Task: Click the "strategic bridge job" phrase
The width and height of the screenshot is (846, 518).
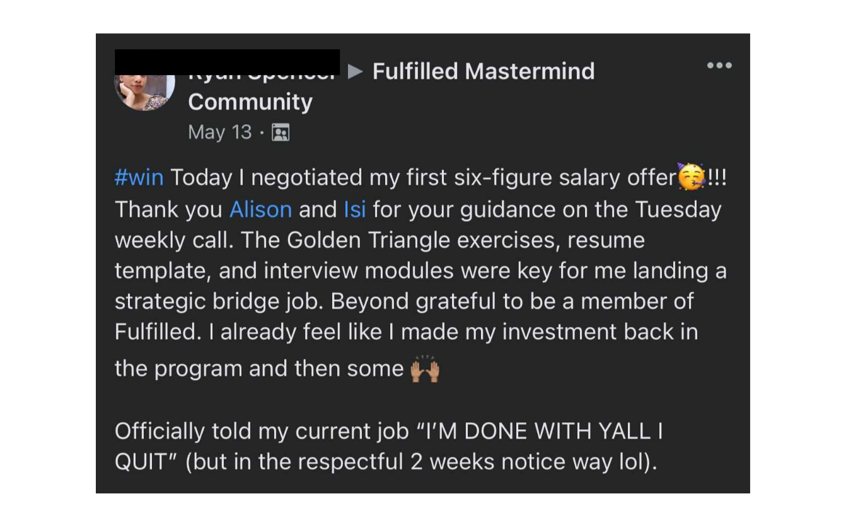Action: (x=219, y=302)
